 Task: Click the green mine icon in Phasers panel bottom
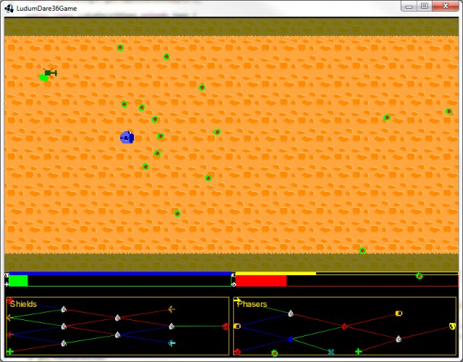275,353
